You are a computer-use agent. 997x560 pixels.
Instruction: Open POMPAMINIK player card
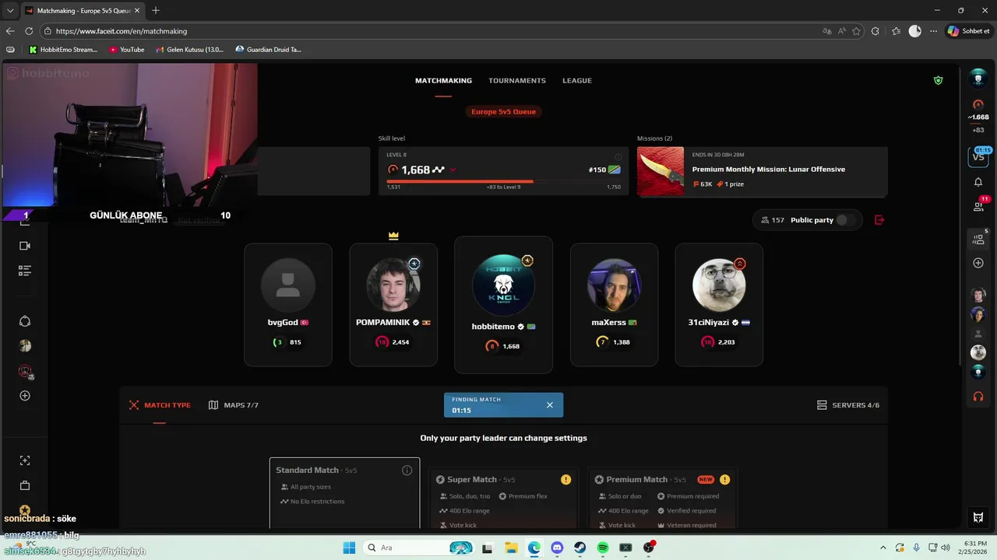(393, 305)
